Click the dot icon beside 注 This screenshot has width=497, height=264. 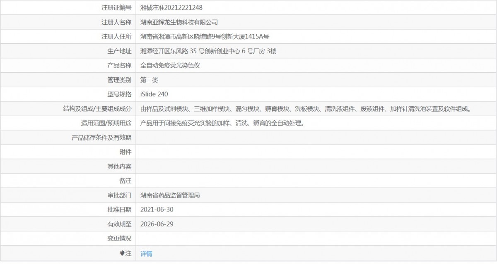[x=122, y=253]
